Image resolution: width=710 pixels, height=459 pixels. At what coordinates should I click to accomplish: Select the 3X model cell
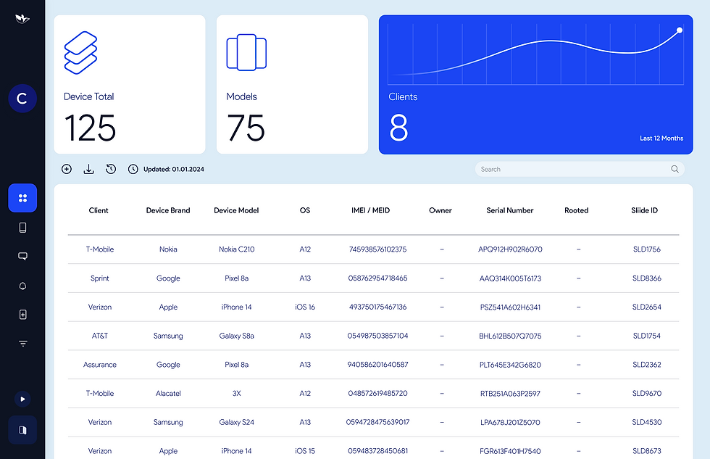(236, 393)
